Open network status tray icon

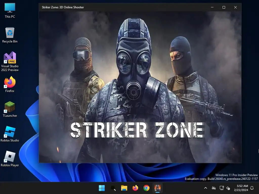click(222, 188)
